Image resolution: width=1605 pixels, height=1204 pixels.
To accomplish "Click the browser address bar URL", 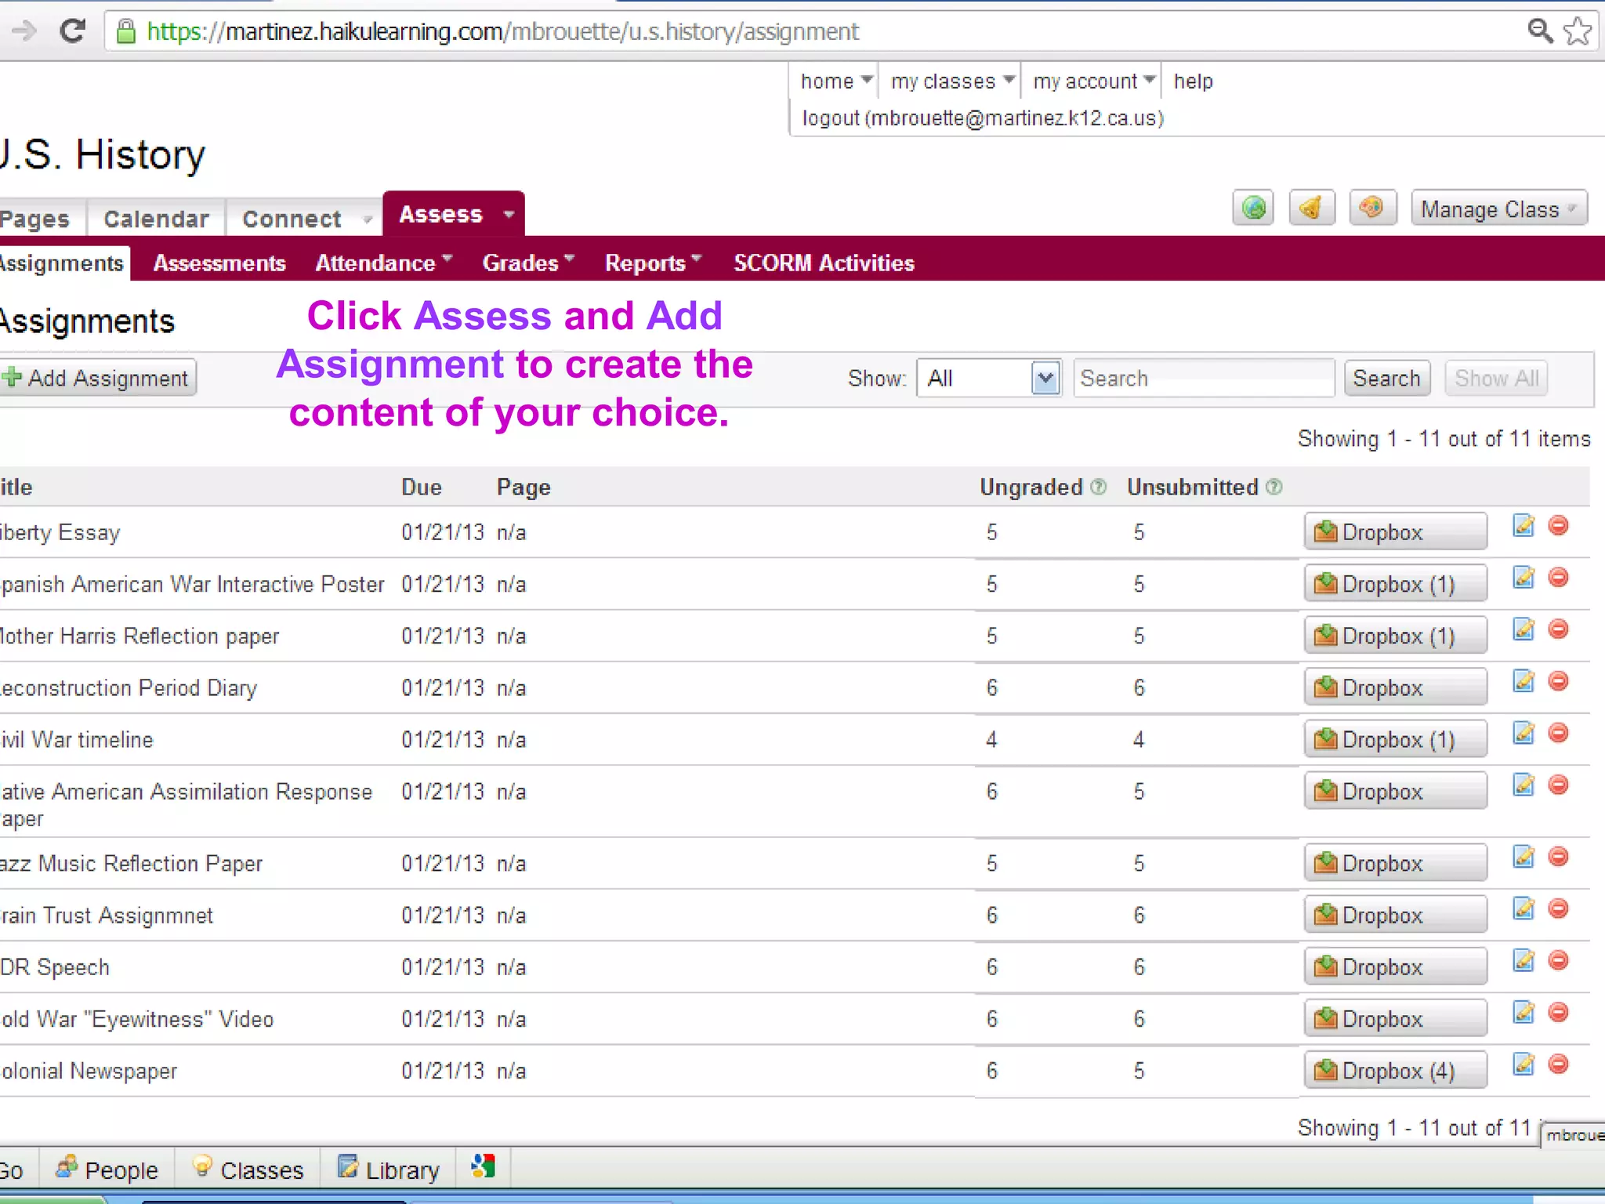I will coord(503,31).
